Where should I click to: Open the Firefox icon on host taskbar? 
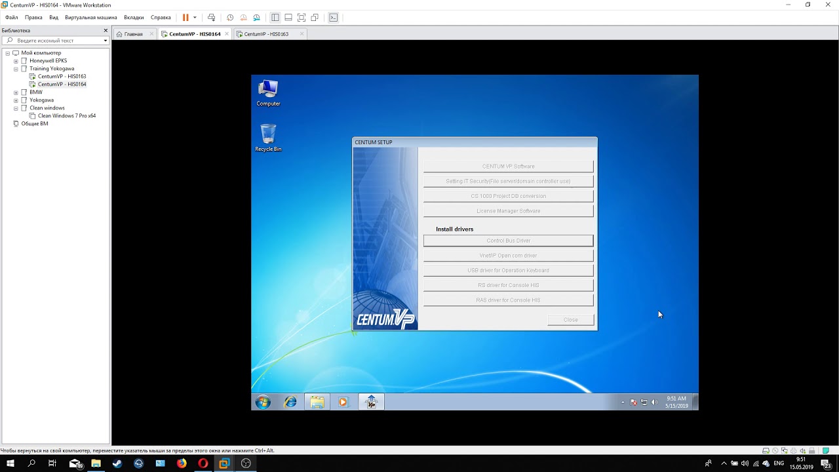[x=182, y=463]
